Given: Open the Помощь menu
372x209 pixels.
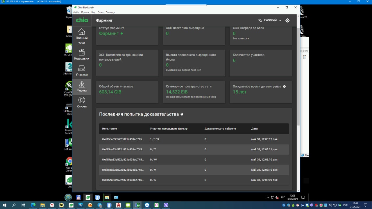Looking at the screenshot, I should pyautogui.click(x=110, y=12).
